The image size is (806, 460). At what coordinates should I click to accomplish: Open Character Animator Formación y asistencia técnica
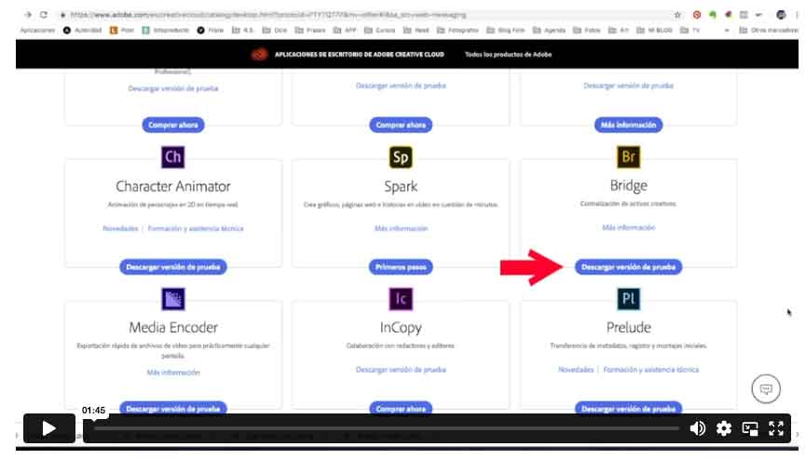pos(196,228)
